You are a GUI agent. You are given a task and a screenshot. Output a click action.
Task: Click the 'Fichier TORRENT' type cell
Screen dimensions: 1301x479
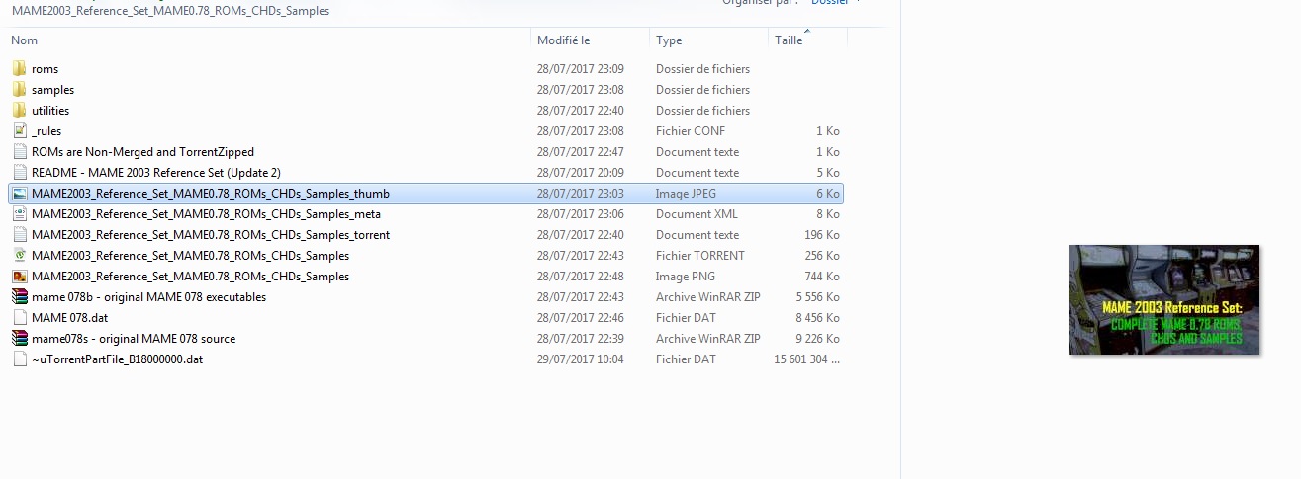[x=699, y=256]
